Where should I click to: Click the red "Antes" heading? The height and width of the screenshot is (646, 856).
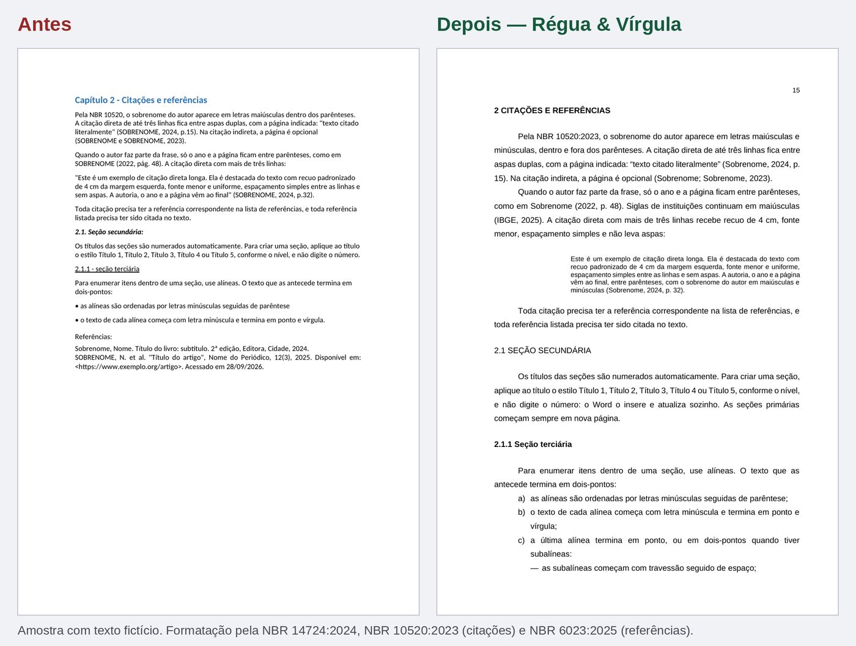pos(45,24)
